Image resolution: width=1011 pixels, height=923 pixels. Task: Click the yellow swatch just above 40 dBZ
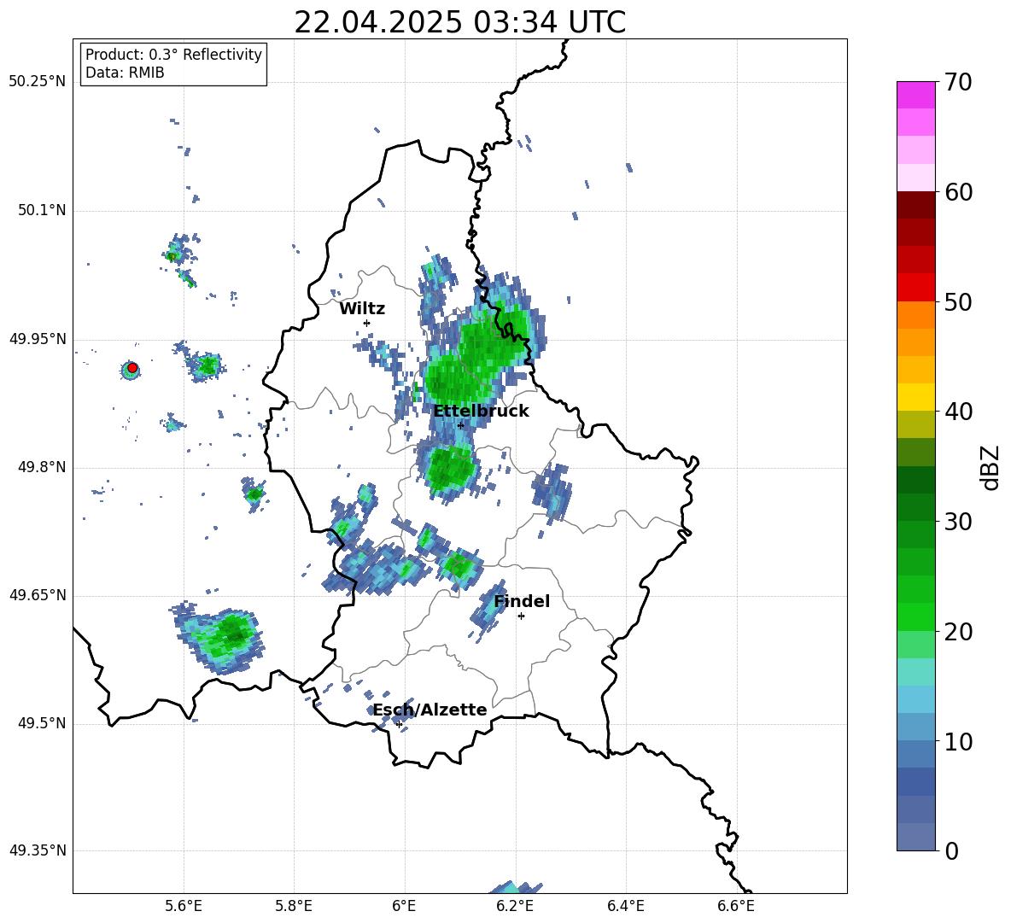(x=915, y=397)
